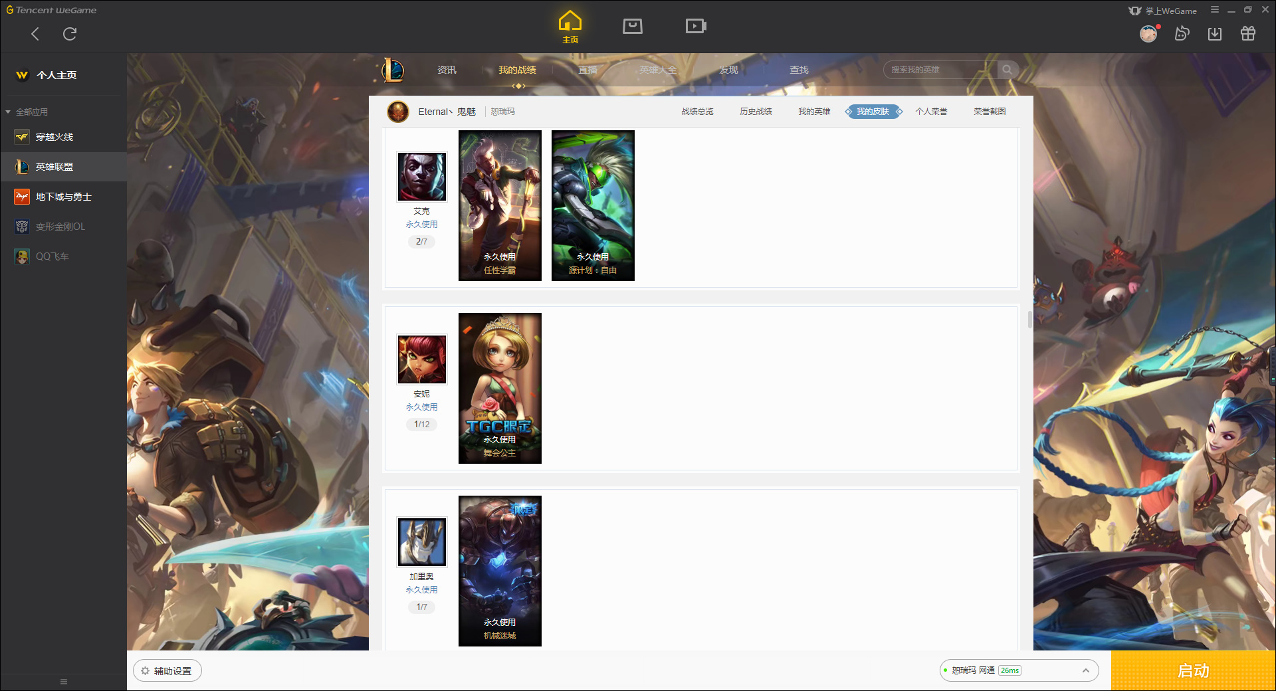Open 辅助设置 settings button

167,671
